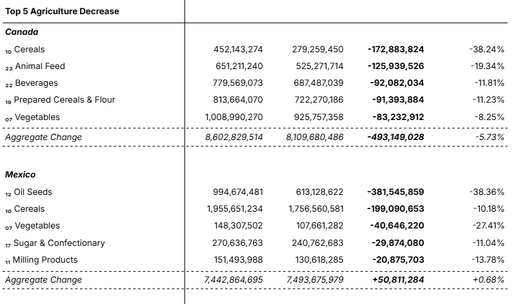Select the Top 5 Agriculture Decrease heading
Screen dimensions: 514x304
tap(62, 12)
